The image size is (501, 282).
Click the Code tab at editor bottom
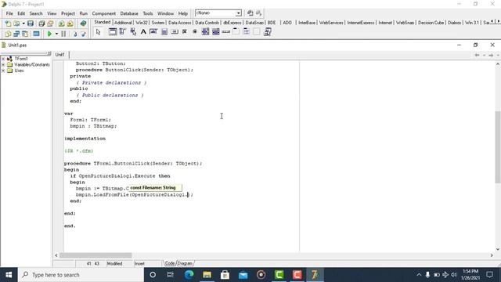[x=169, y=263]
